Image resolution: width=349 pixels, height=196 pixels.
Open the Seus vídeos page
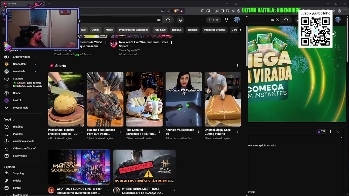pos(20,156)
